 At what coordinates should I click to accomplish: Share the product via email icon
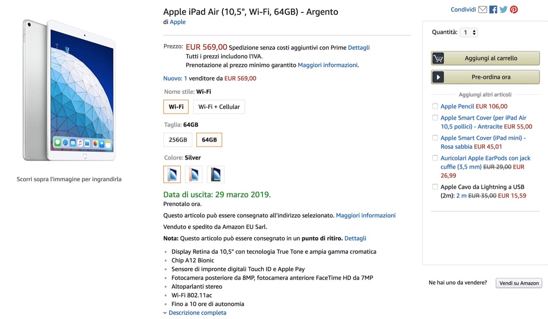(x=483, y=10)
